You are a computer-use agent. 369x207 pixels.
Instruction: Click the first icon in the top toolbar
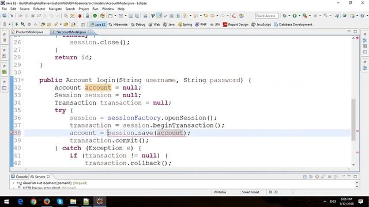click(5, 16)
